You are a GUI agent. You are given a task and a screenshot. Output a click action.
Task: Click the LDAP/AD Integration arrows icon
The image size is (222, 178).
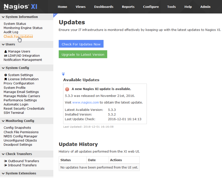[x=5, y=56]
